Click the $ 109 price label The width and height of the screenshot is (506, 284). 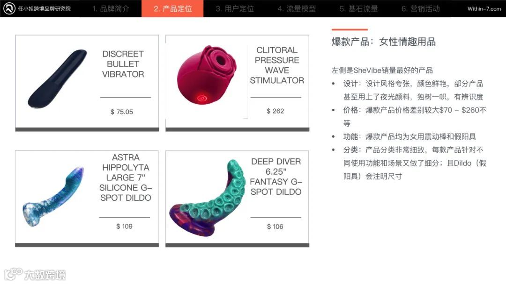click(x=124, y=227)
